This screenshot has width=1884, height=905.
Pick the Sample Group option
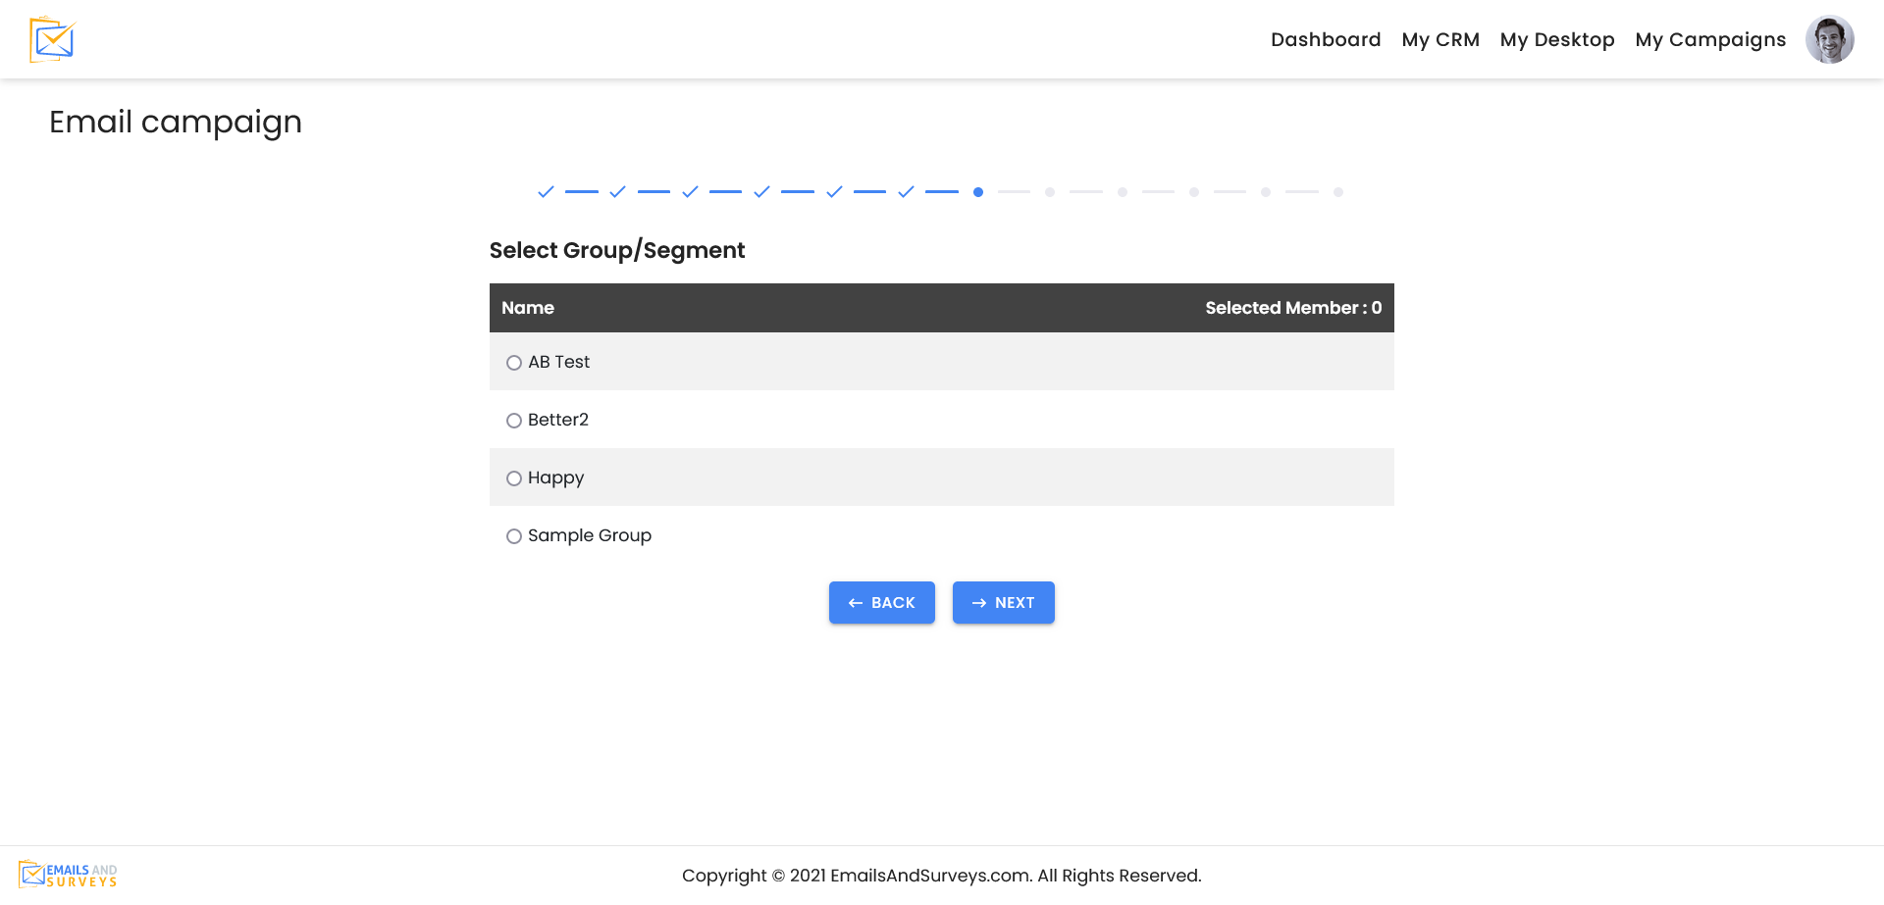click(514, 535)
